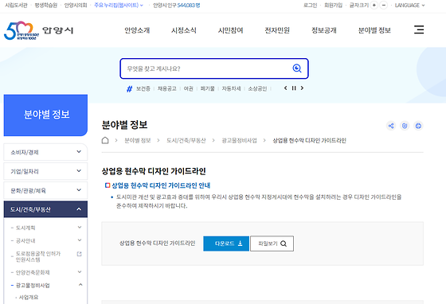Expand the 도시계획 submenu chevron
446x304 pixels.
pyautogui.click(x=80, y=228)
